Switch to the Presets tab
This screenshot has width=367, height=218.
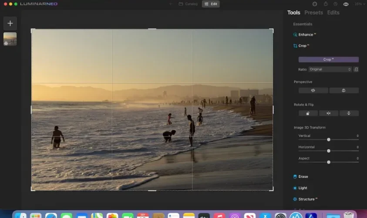pos(313,13)
